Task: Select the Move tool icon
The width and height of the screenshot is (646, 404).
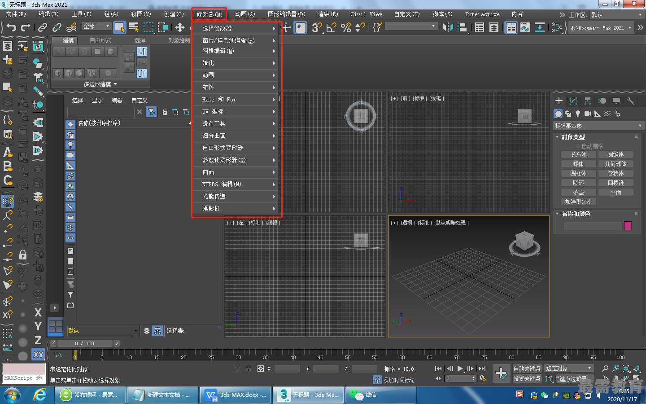Action: pos(180,28)
